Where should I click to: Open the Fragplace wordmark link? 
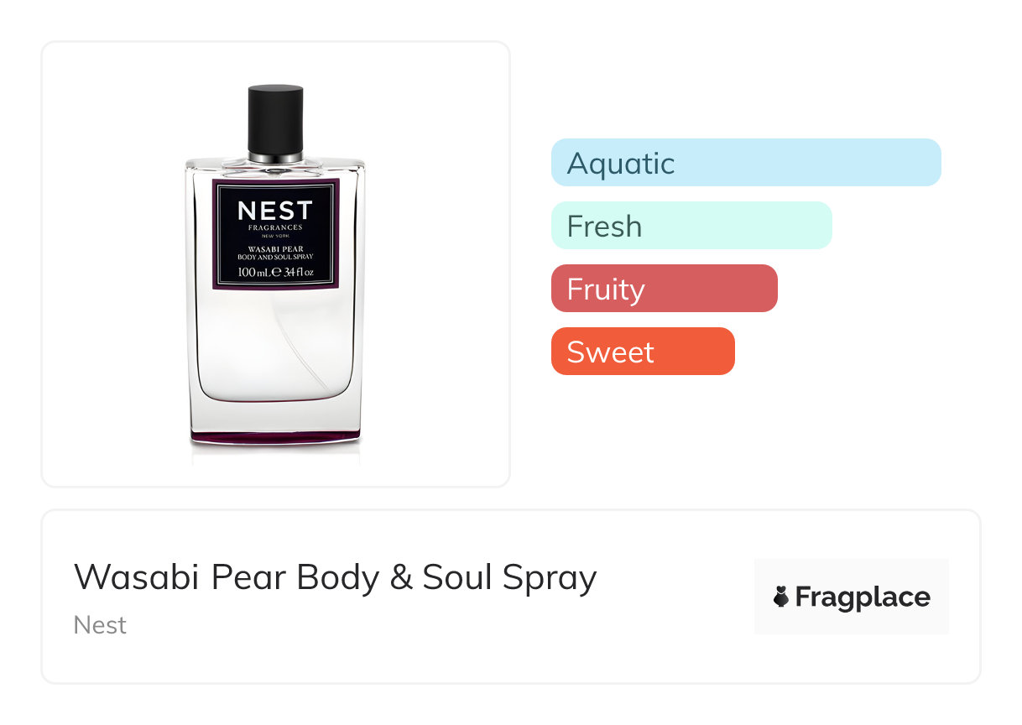coord(862,597)
